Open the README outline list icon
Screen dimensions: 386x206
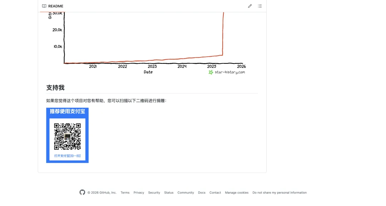tap(260, 6)
